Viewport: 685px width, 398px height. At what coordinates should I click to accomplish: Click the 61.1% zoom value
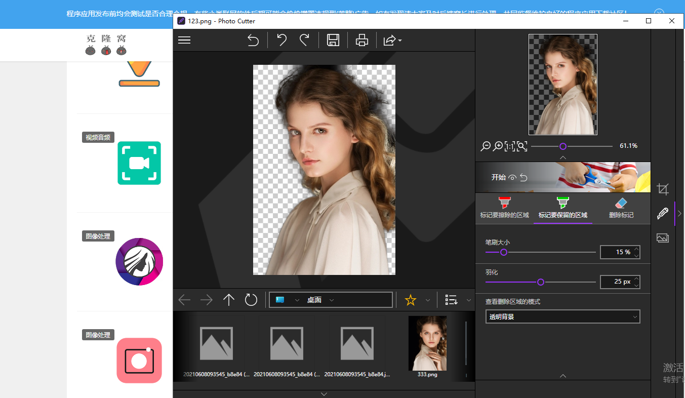coord(628,146)
